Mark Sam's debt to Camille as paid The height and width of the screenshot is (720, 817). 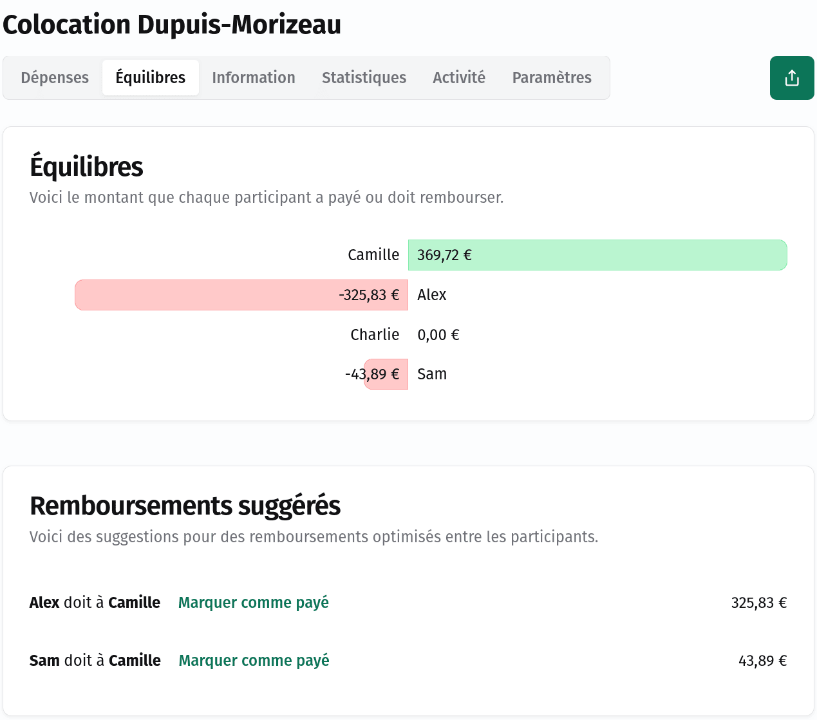[x=254, y=661]
